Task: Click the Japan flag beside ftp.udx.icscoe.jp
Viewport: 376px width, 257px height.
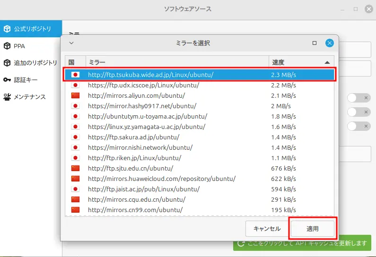Action: (75, 85)
